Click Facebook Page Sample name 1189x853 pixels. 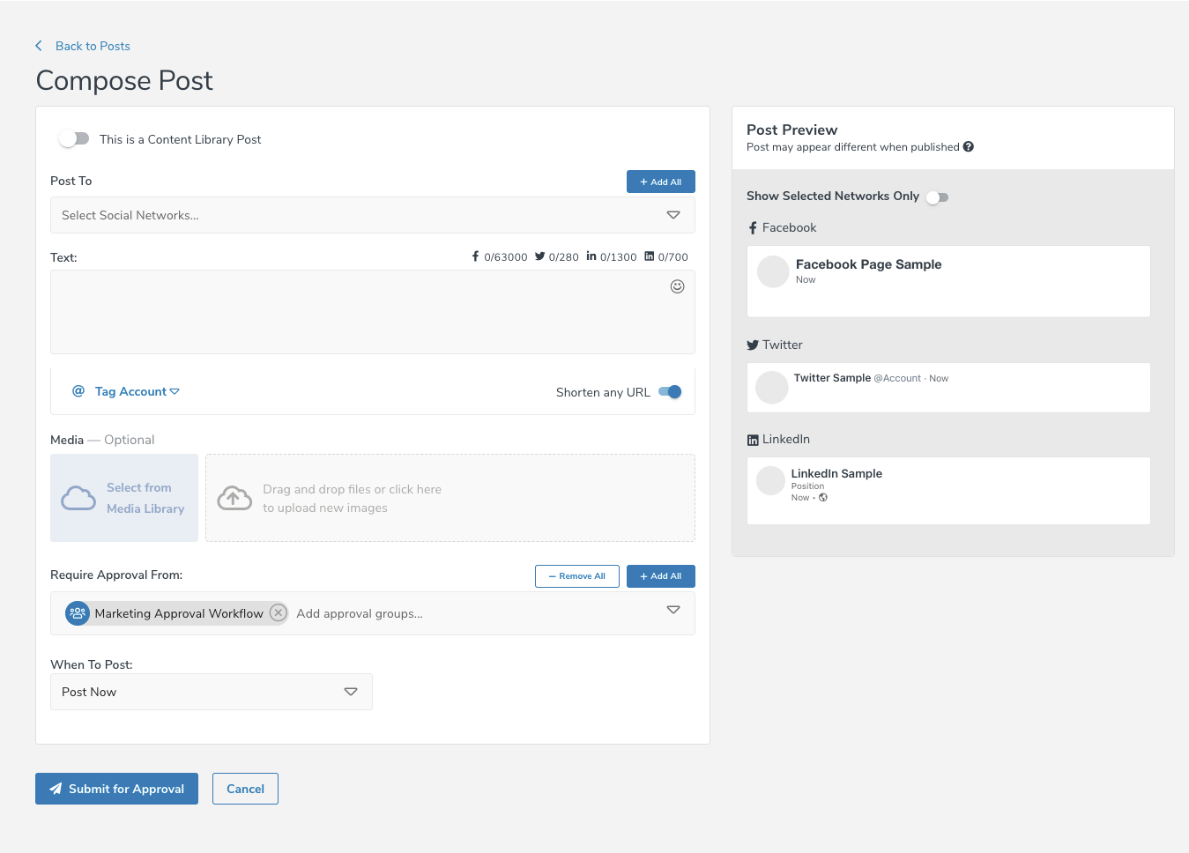[x=868, y=264]
